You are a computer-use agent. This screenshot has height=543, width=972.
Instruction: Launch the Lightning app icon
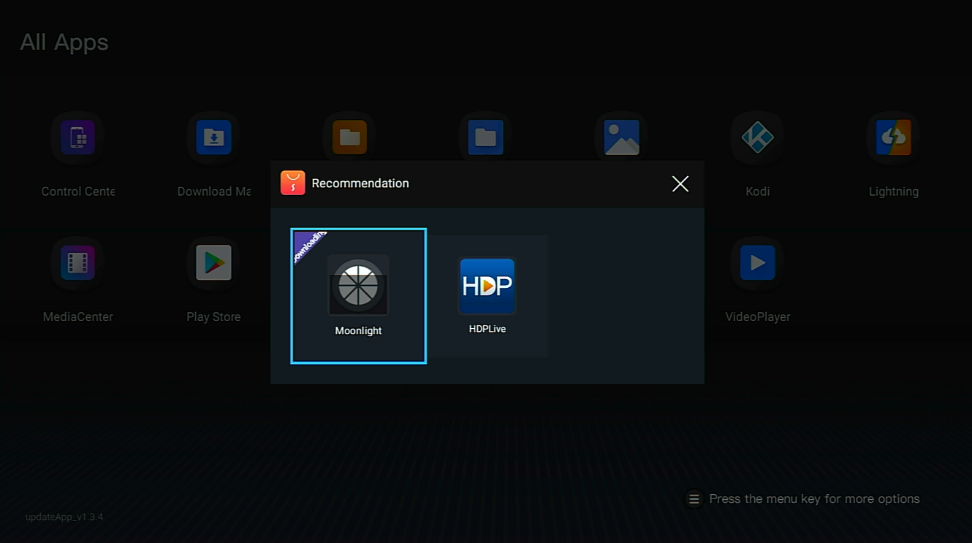(893, 137)
